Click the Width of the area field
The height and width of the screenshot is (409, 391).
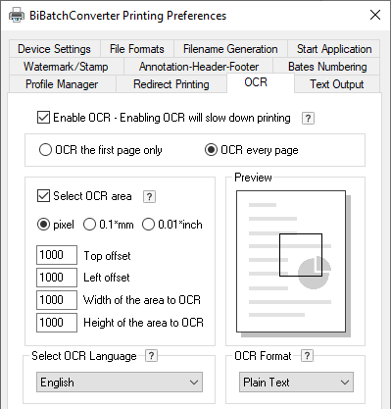click(57, 300)
